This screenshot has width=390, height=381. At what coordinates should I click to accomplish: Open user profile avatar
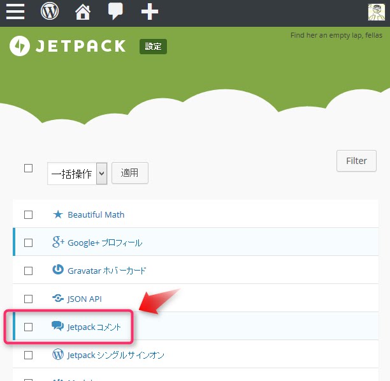377,12
